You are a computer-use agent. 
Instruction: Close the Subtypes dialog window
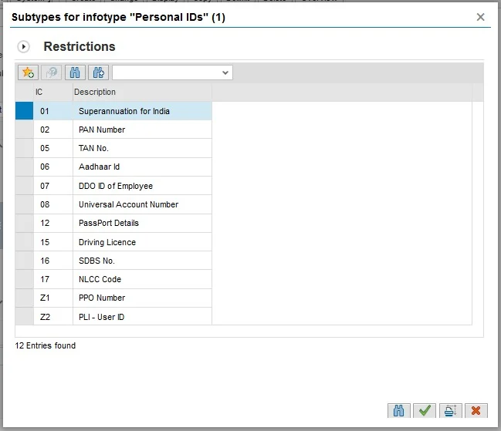pos(480,17)
